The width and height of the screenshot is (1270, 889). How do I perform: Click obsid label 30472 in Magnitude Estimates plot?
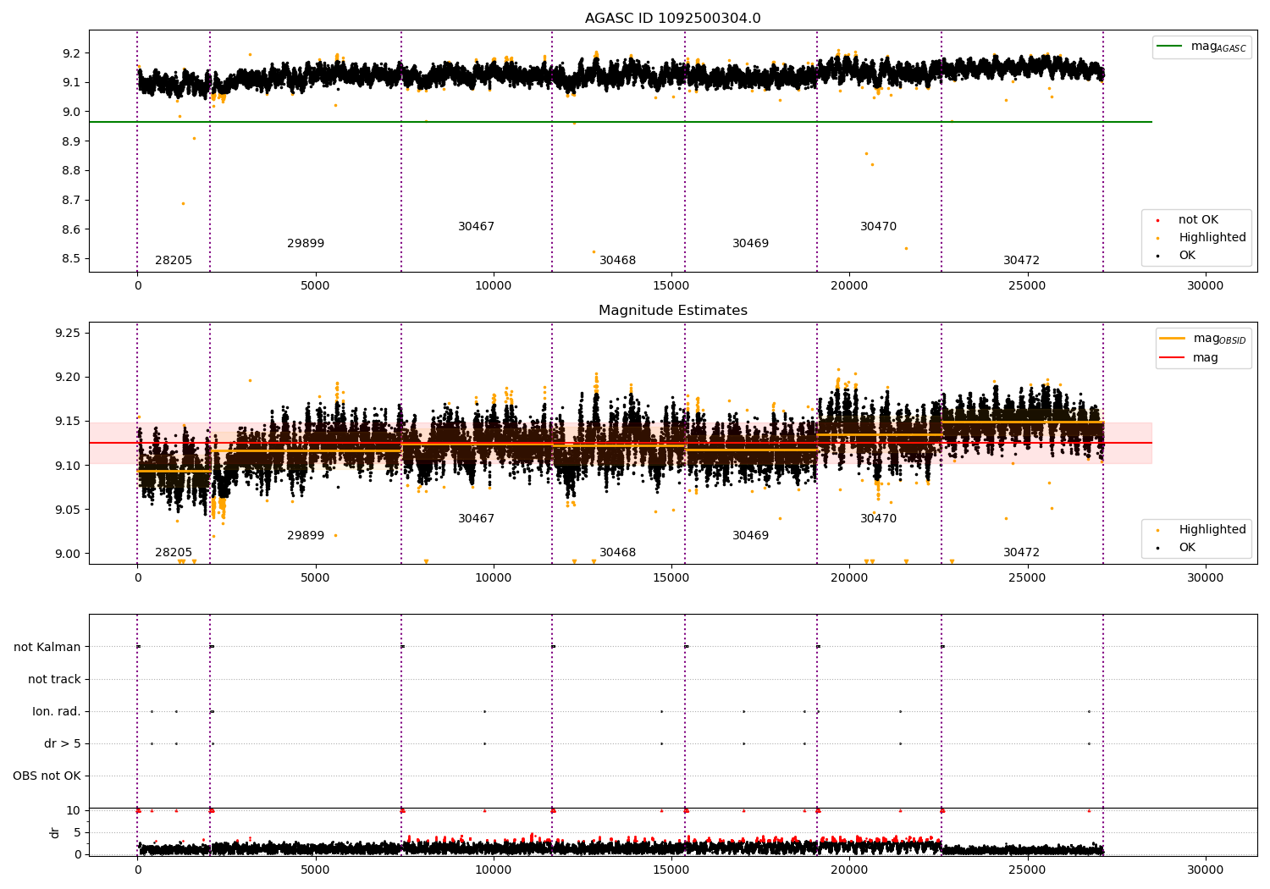click(x=1021, y=553)
